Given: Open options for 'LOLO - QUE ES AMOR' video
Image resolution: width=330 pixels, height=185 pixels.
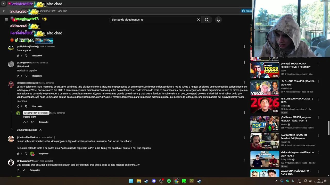Looking at the screenshot, I should click(x=318, y=82).
